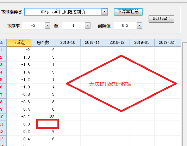Viewport: 187px width, 146px height.
Task: Click the 下浮点 cell with value -1.6
Action: point(19,65)
